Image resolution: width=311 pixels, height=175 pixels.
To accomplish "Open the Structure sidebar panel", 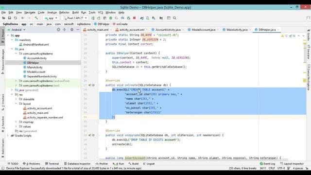I will 3,102.
